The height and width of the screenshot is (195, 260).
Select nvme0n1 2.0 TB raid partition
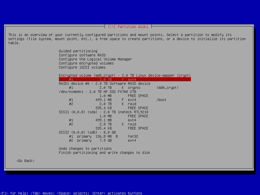click(x=102, y=104)
